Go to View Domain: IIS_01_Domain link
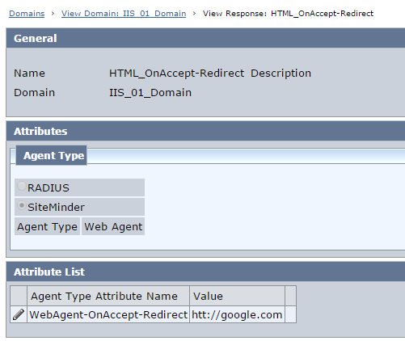This screenshot has width=405, height=341. [124, 14]
